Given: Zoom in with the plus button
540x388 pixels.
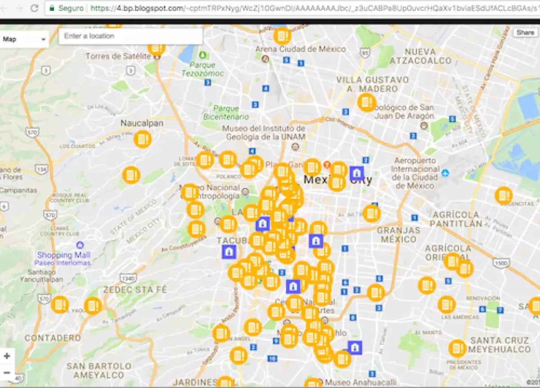Looking at the screenshot, I should coord(7,356).
